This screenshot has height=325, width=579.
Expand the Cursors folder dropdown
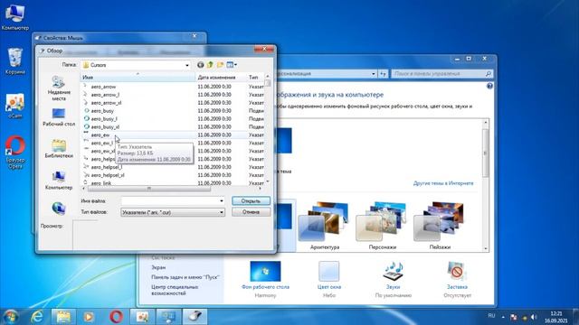(187, 65)
